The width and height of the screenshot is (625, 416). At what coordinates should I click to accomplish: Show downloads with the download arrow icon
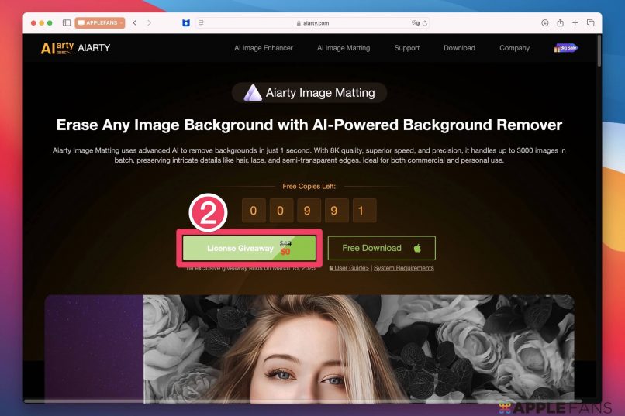pos(545,23)
